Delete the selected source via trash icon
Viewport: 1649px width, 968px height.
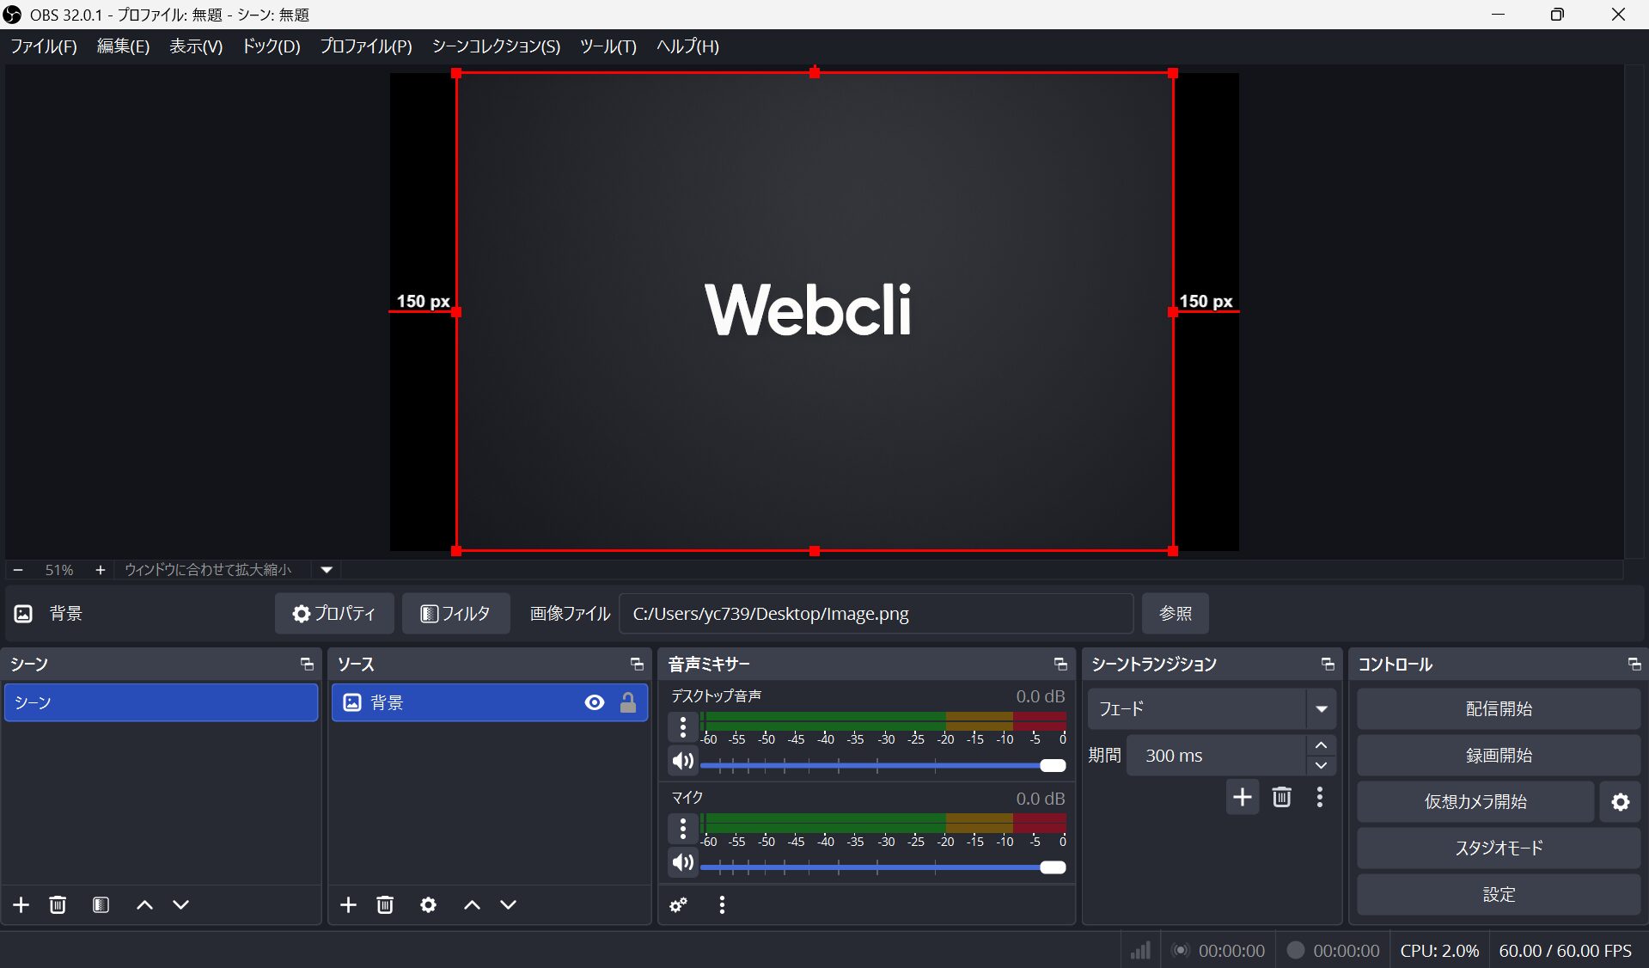[385, 904]
